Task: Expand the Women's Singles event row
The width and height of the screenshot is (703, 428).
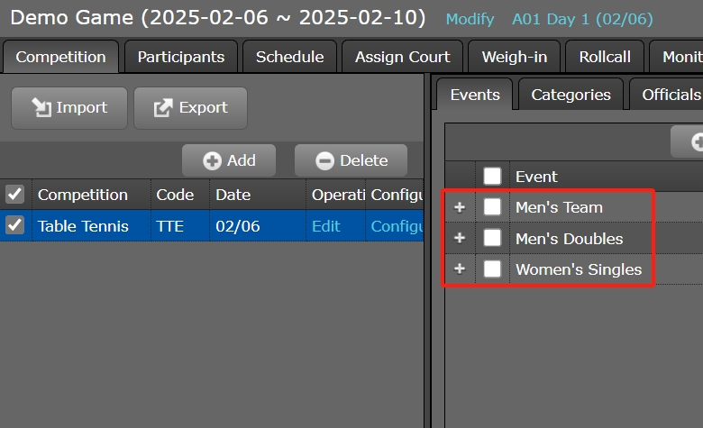Action: [x=460, y=269]
